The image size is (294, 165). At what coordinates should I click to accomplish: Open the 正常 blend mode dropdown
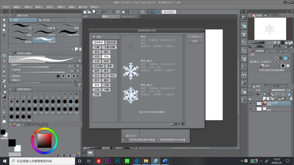(259, 90)
